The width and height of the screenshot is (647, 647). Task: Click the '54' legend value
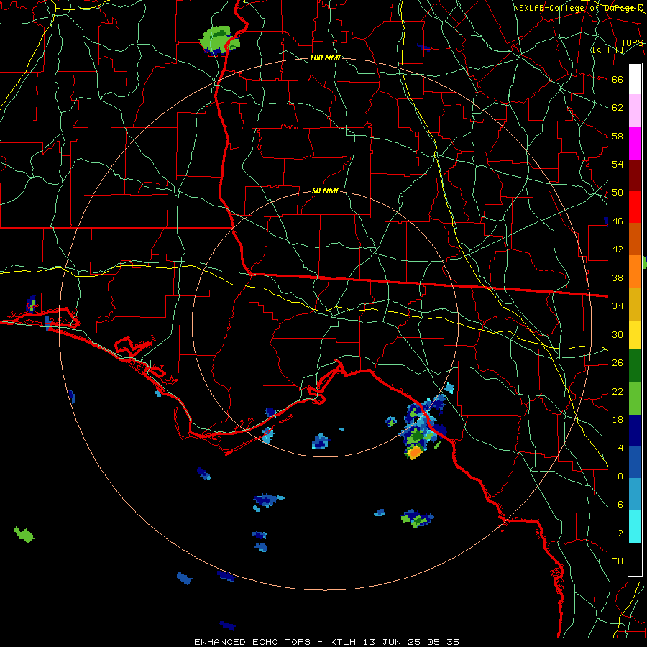coord(618,164)
